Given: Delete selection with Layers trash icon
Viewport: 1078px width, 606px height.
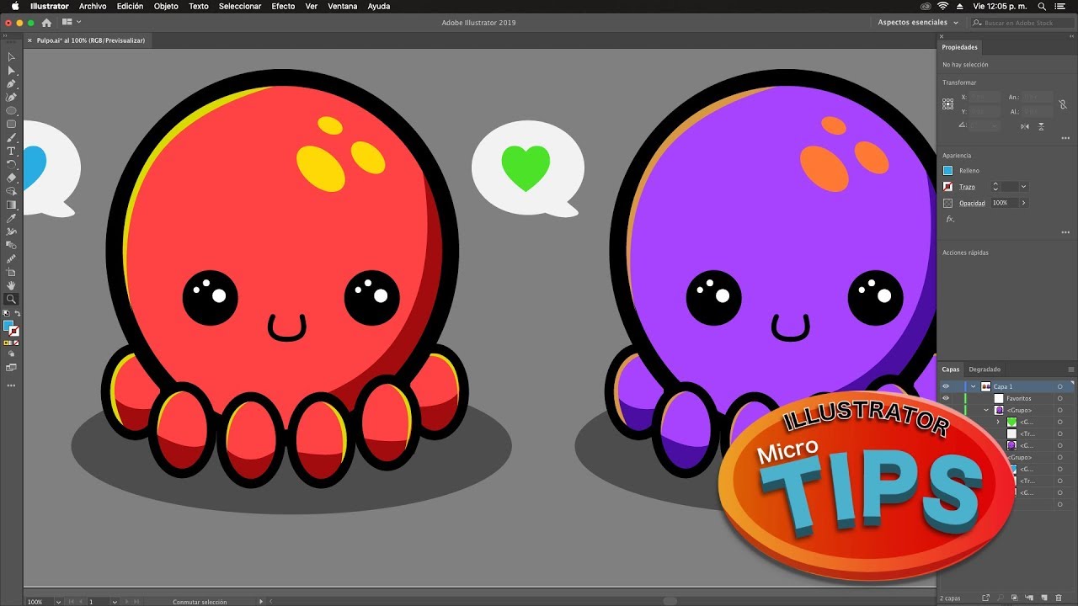Looking at the screenshot, I should [1059, 598].
